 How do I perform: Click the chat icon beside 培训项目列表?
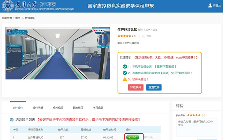point(12,120)
